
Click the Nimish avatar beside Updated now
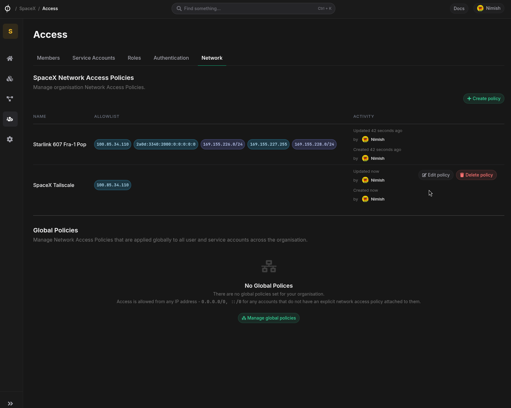[x=365, y=180]
